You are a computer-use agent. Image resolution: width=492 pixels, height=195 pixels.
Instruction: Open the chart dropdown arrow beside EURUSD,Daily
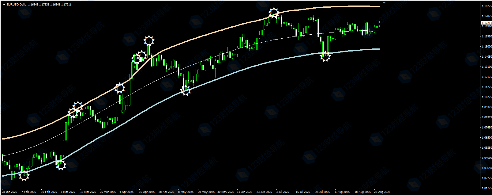pyautogui.click(x=4, y=5)
